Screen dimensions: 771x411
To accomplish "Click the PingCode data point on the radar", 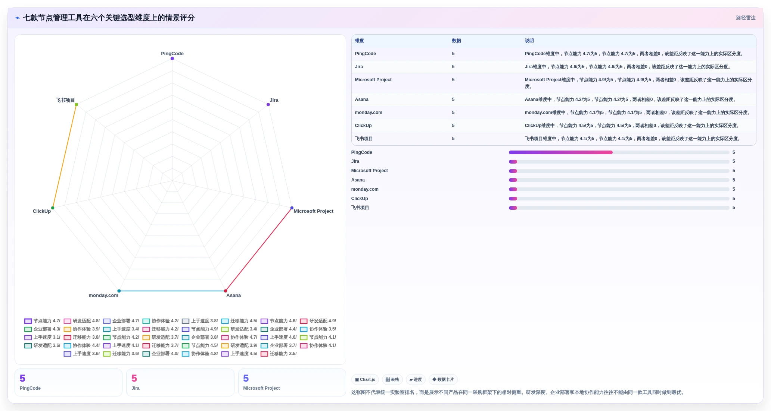I will (172, 59).
